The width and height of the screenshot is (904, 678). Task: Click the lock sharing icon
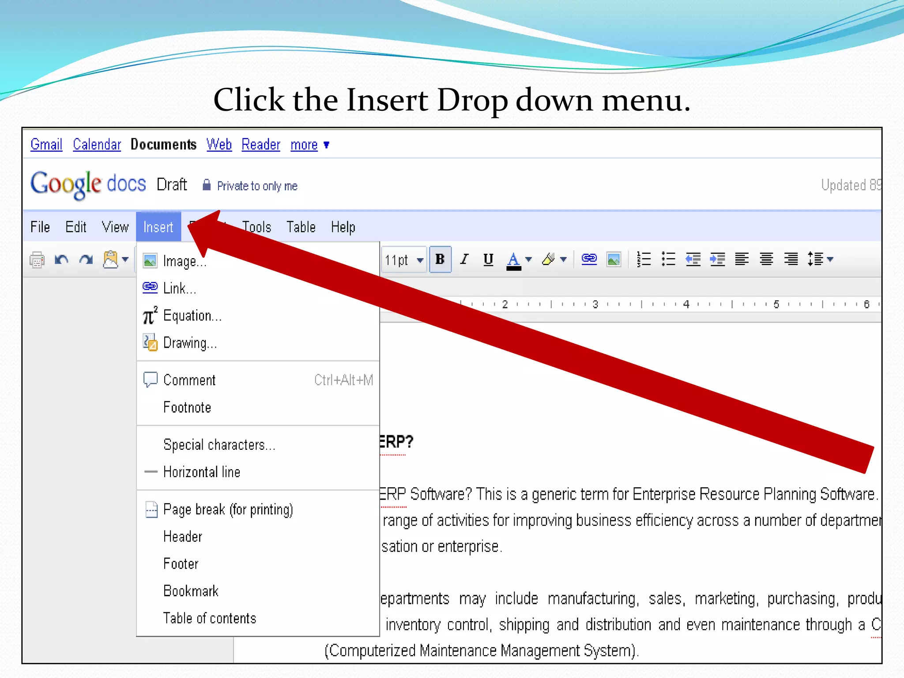click(206, 185)
